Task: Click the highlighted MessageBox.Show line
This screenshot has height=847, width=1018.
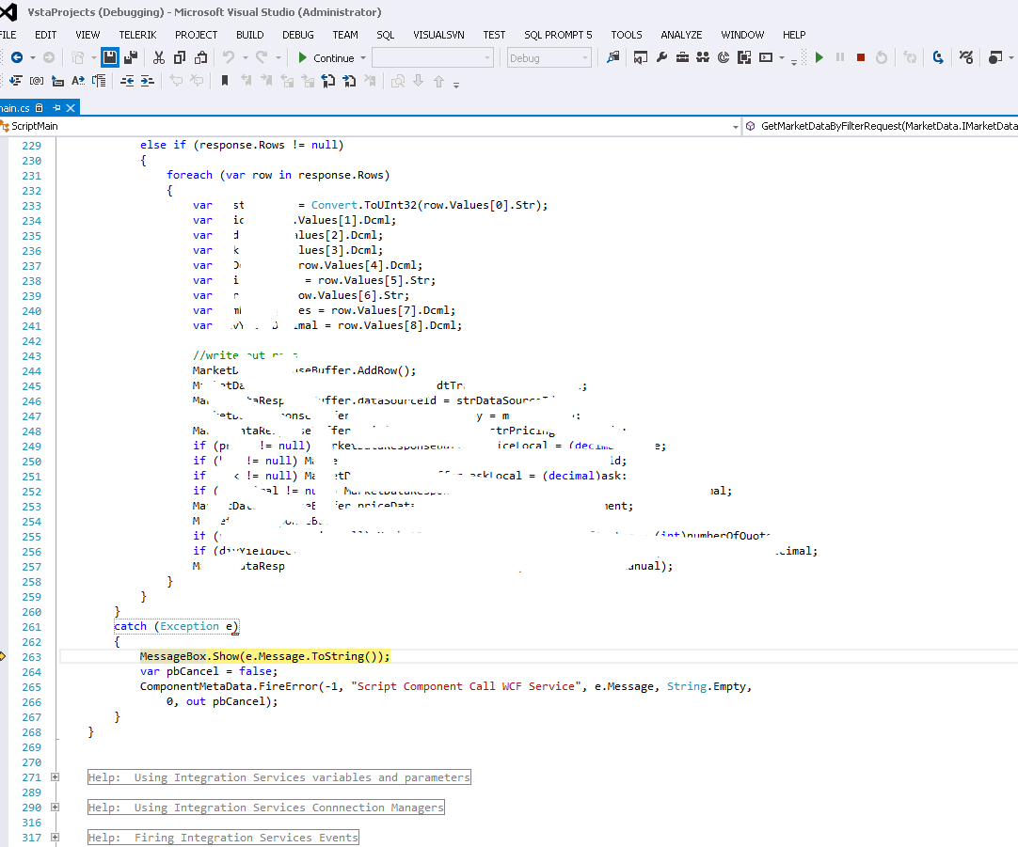Action: 265,656
